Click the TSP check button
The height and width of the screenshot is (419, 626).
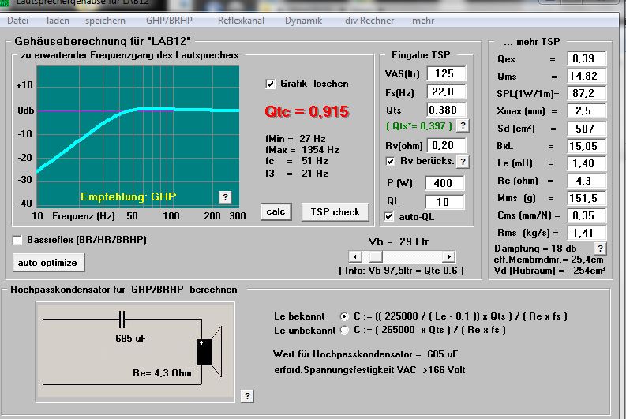tap(335, 211)
